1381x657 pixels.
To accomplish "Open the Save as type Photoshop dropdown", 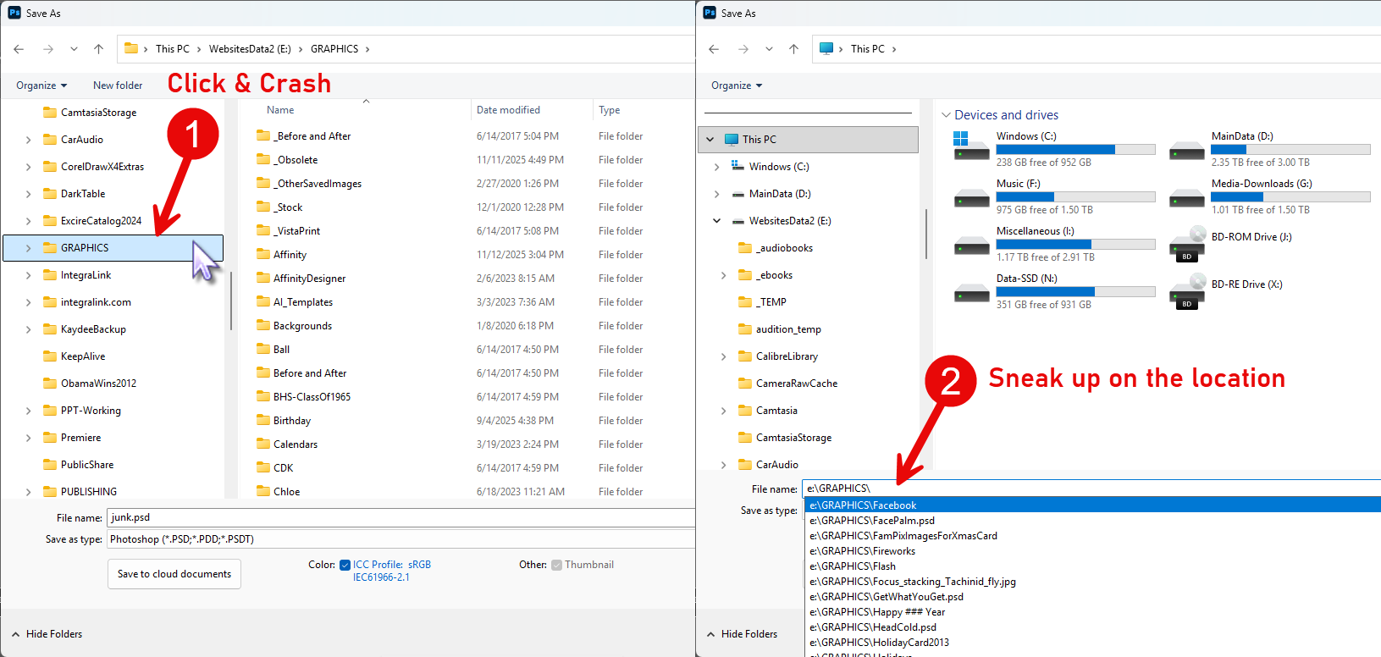I will pos(401,539).
